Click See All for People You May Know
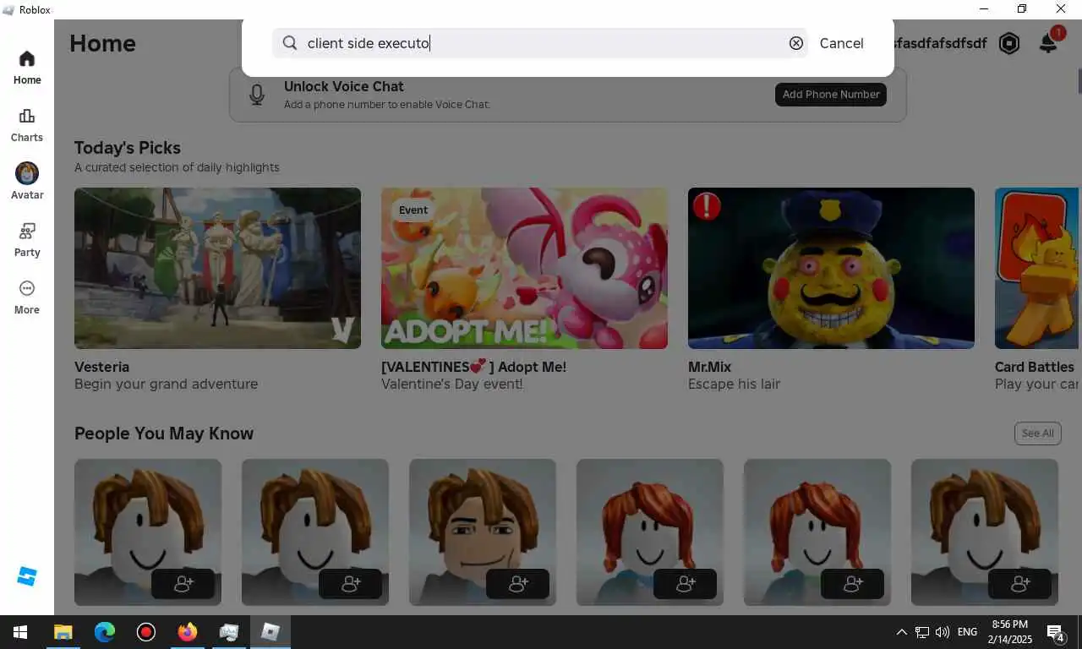 [1037, 433]
